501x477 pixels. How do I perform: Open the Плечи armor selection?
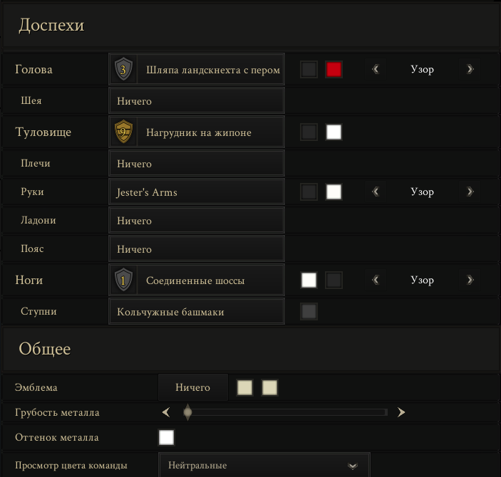point(197,164)
